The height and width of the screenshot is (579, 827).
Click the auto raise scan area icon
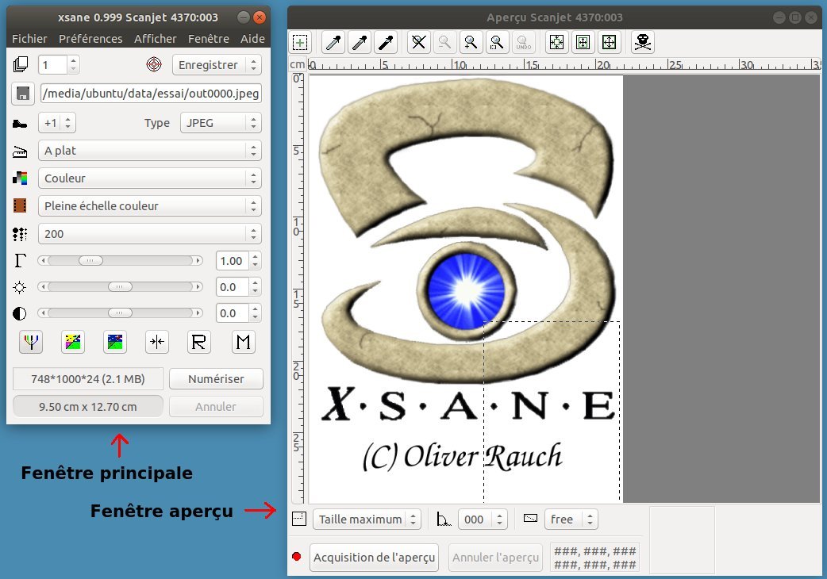pyautogui.click(x=583, y=42)
